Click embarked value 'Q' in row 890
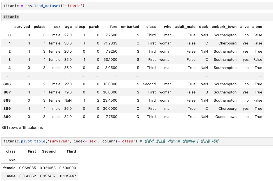The width and height of the screenshot is (273, 181). [x=138, y=117]
